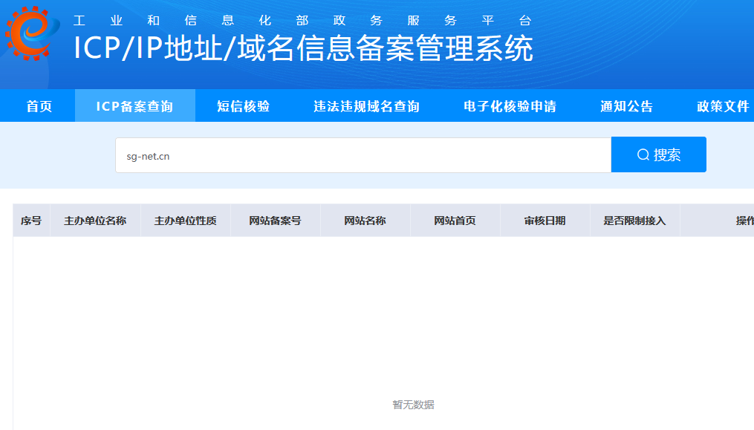
Task: Click the 序号 column header
Action: click(30, 219)
